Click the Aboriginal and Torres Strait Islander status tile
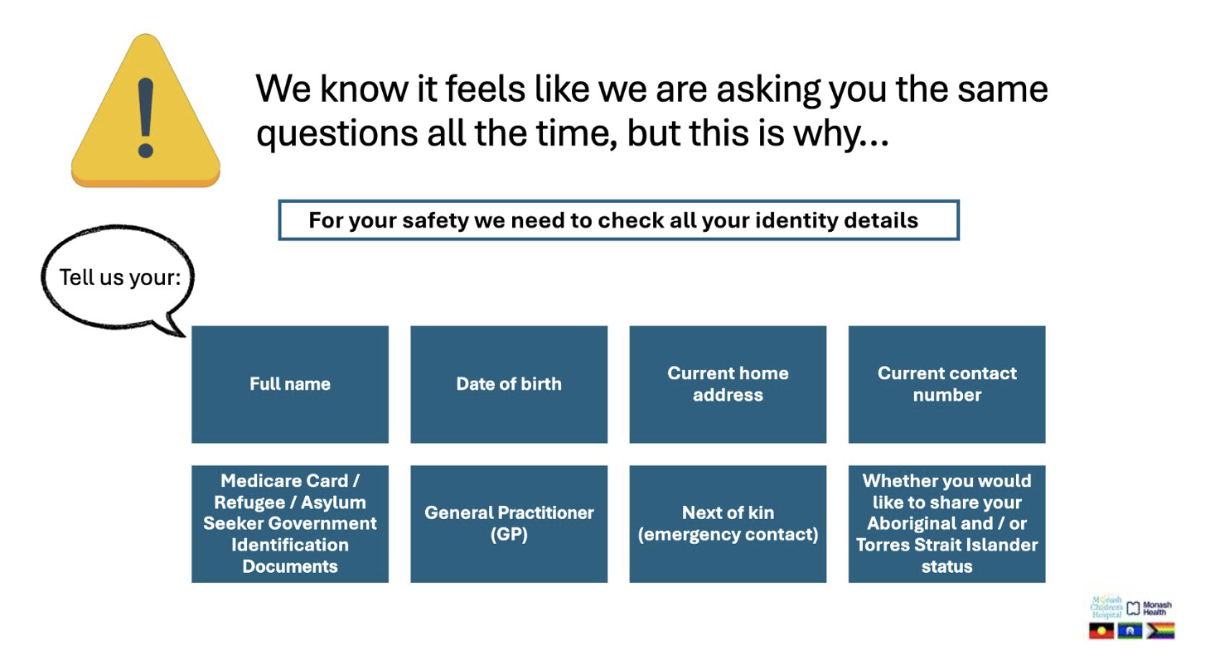This screenshot has width=1210, height=659. (946, 523)
